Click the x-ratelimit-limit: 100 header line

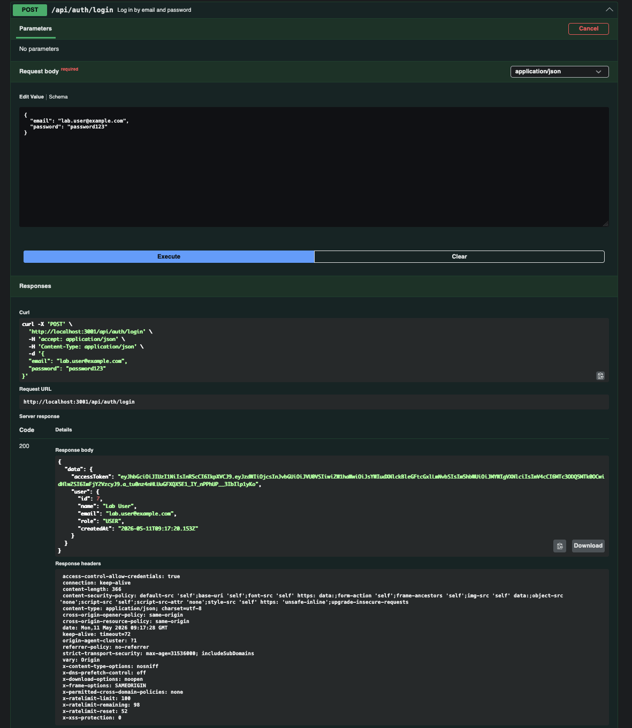coord(96,699)
